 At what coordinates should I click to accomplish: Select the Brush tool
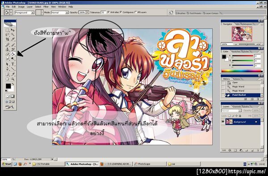[x=13, y=45]
